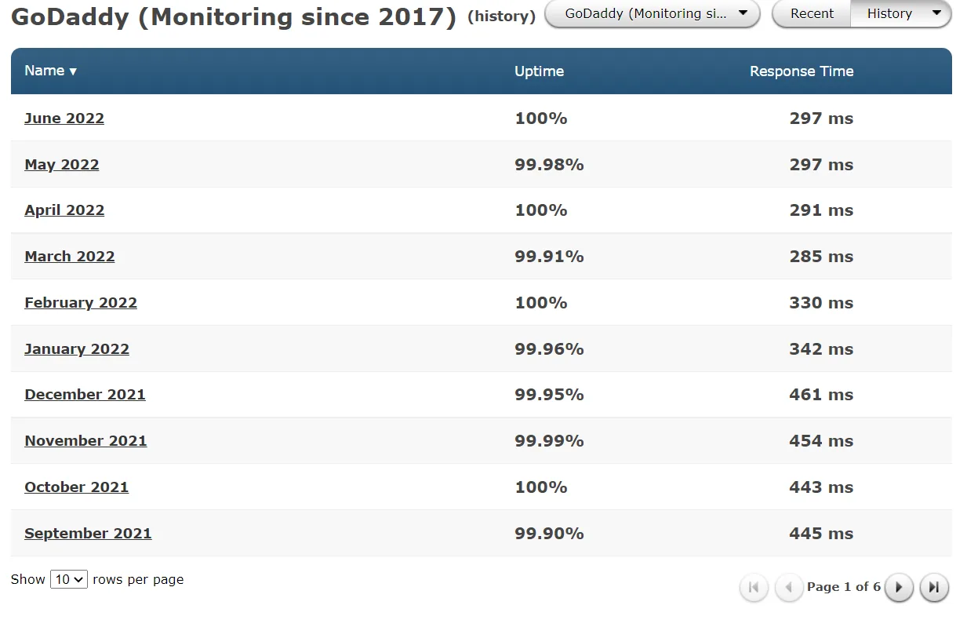The height and width of the screenshot is (620, 967).
Task: Sort by the Uptime column header
Action: tap(539, 71)
